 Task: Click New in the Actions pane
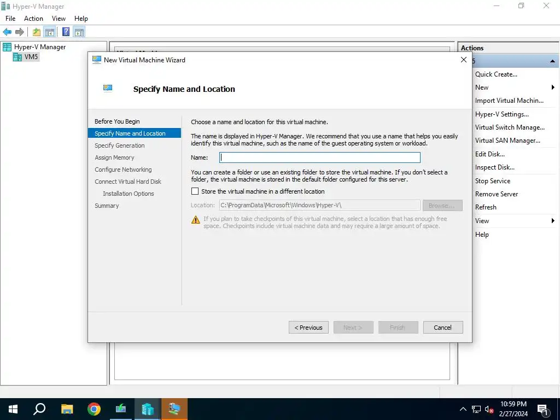click(482, 87)
